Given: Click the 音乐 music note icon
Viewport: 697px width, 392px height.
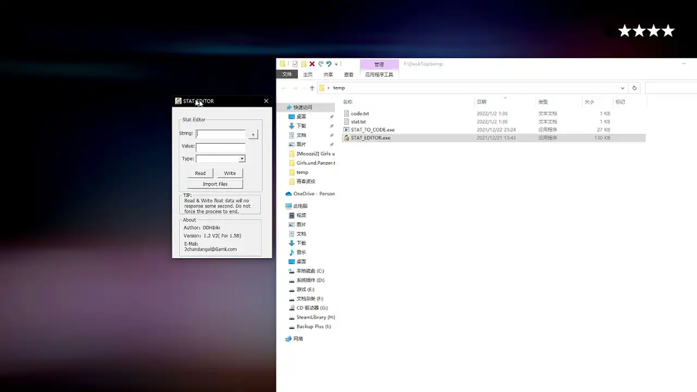Looking at the screenshot, I should [291, 252].
